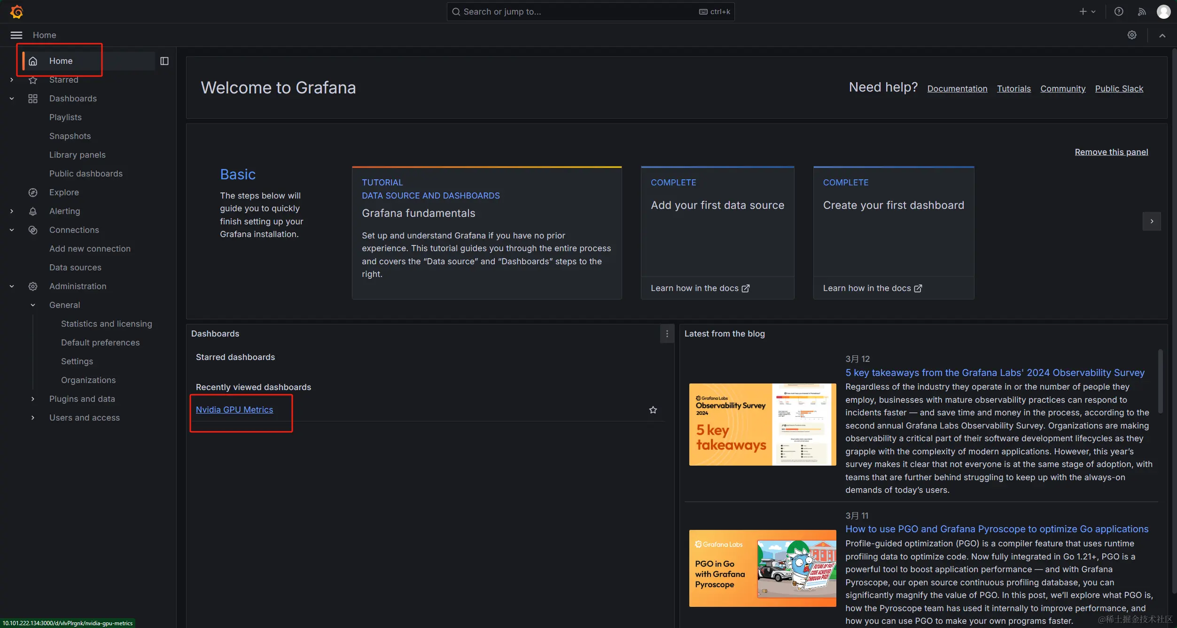1177x628 pixels.
Task: Open the Dashboards panel kebab menu
Action: coord(667,334)
